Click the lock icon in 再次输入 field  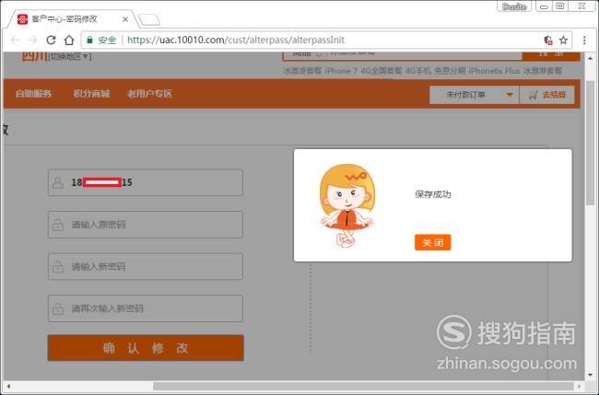tap(58, 308)
